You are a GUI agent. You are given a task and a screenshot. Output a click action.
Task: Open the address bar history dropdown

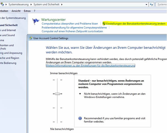click(146, 4)
